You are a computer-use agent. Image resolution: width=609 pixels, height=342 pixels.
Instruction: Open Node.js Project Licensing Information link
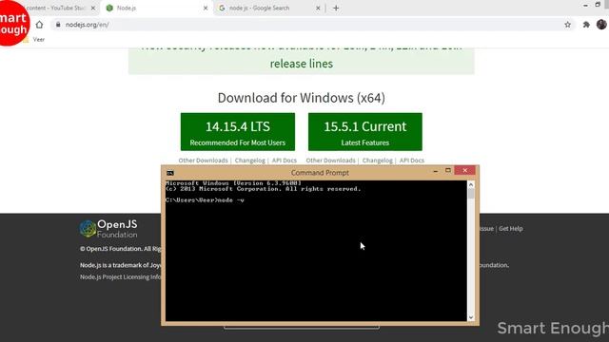tap(121, 276)
